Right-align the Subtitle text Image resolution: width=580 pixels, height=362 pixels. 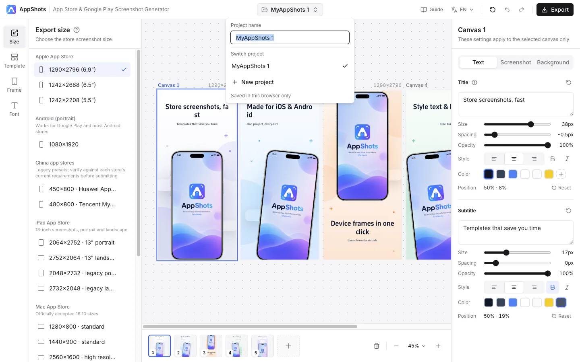(x=534, y=287)
